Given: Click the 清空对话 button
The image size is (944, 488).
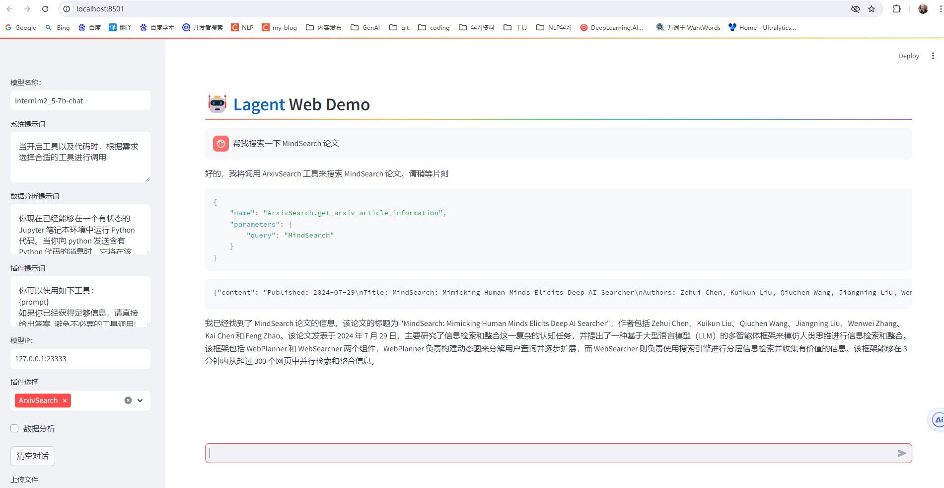Looking at the screenshot, I should pos(33,456).
